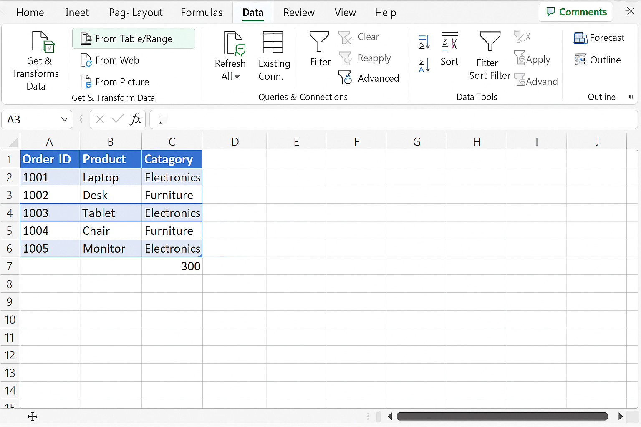The image size is (641, 427).
Task: Open the Forecast tool
Action: [599, 38]
